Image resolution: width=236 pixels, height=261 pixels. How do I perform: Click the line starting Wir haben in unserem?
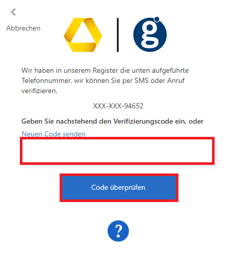(x=105, y=70)
